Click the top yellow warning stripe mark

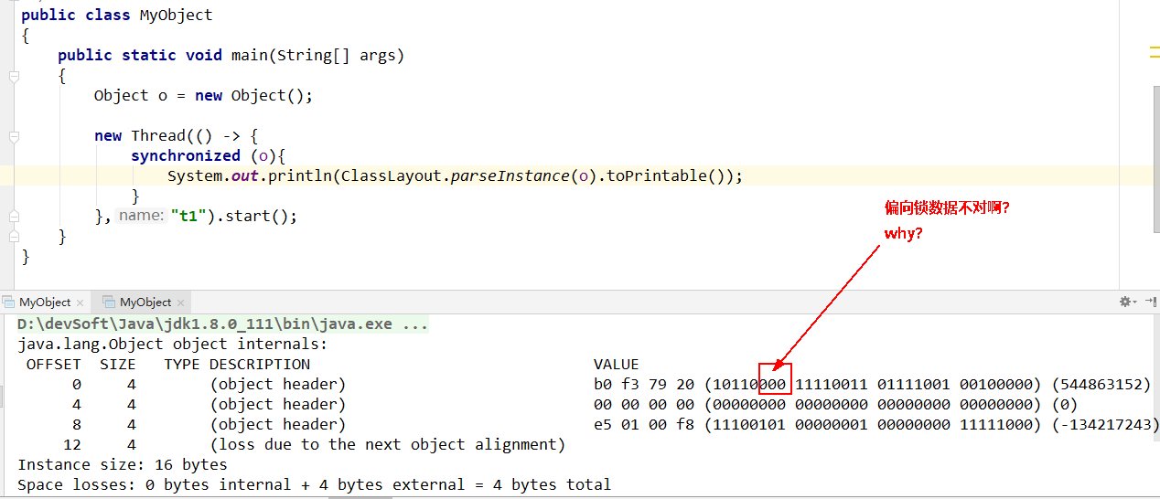1154,54
